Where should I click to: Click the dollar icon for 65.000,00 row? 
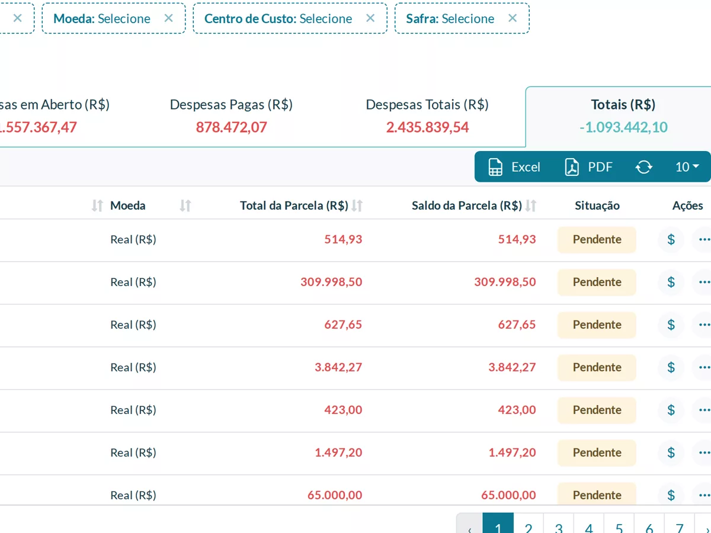pos(671,495)
